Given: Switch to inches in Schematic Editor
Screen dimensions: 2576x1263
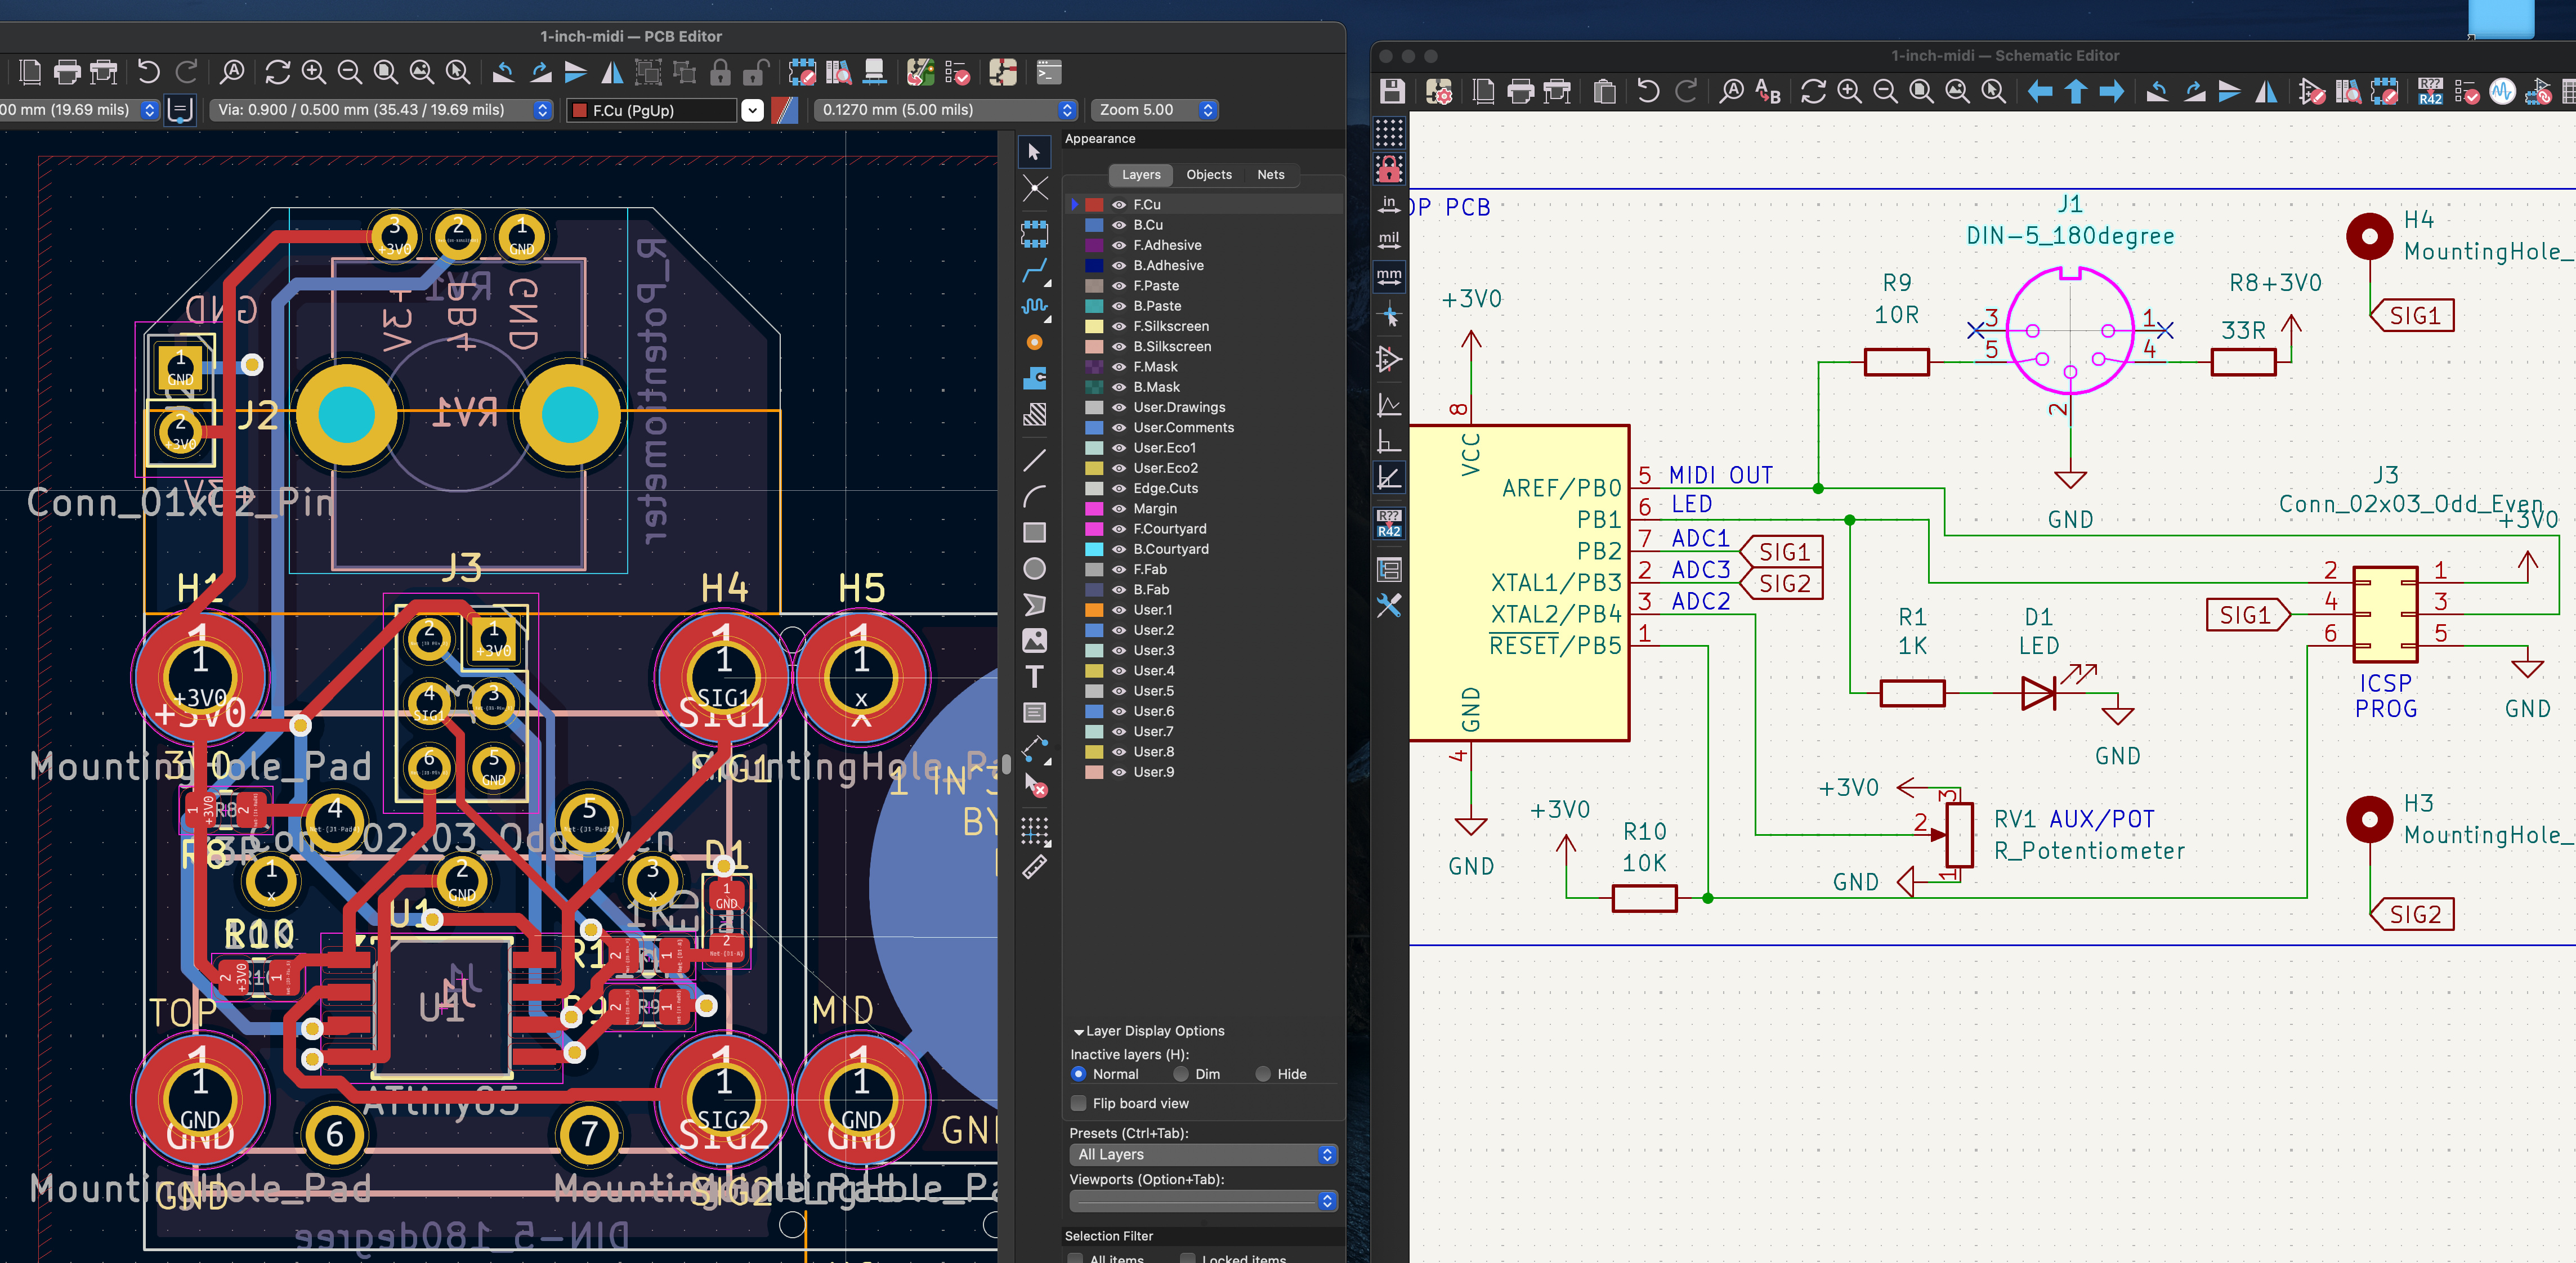Looking at the screenshot, I should click(1389, 204).
